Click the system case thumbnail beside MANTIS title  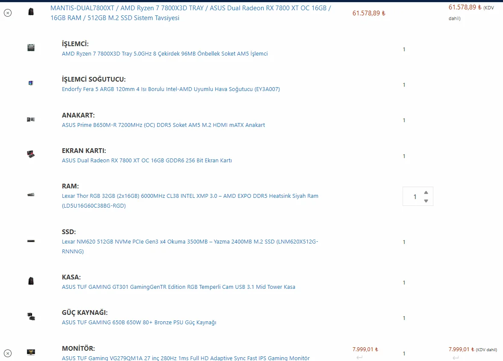31,12
